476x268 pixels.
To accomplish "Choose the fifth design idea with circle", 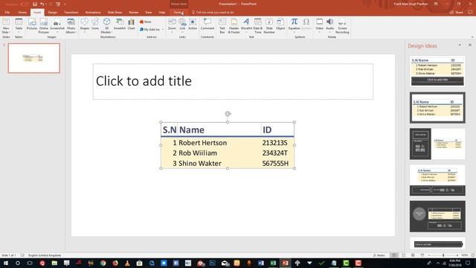I will [437, 217].
